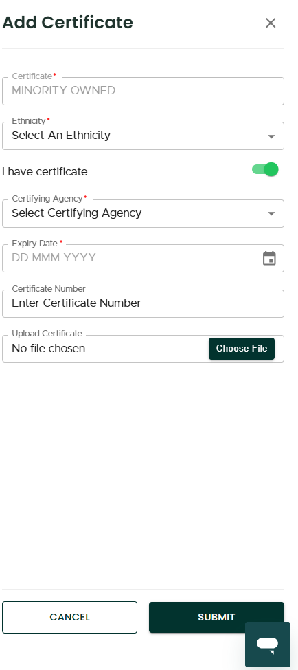Open the 'Select An Ethnicity' combo box
The image size is (298, 670).
point(144,136)
